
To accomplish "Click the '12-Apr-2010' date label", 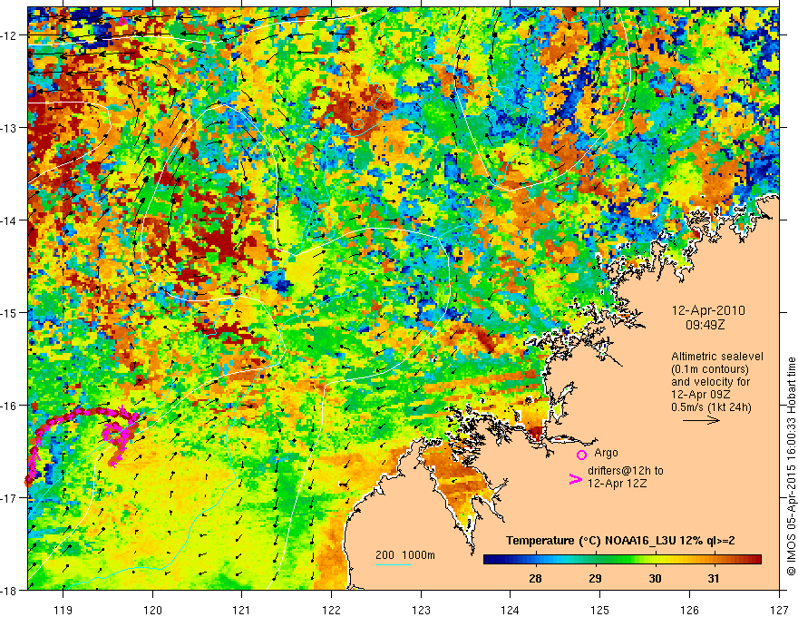I will [x=708, y=310].
